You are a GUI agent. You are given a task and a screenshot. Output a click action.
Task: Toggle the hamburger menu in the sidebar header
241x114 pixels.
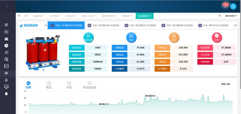(x=8, y=6)
